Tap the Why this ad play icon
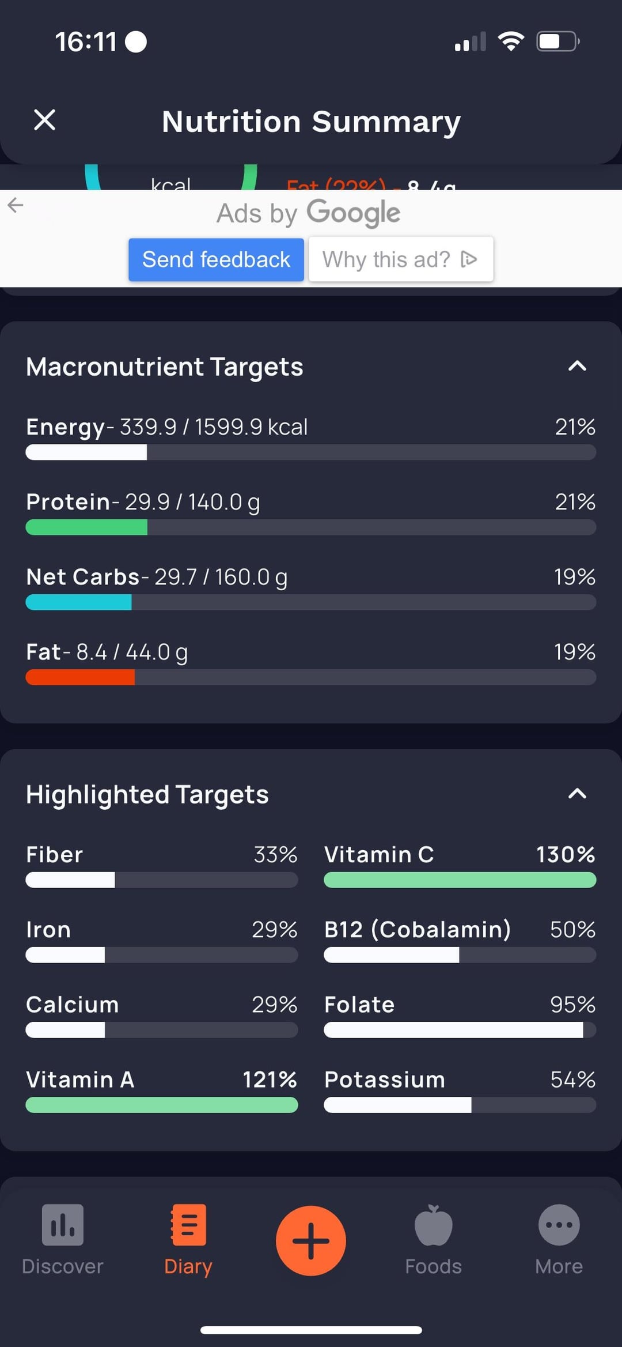This screenshot has width=622, height=1347. pyautogui.click(x=469, y=259)
